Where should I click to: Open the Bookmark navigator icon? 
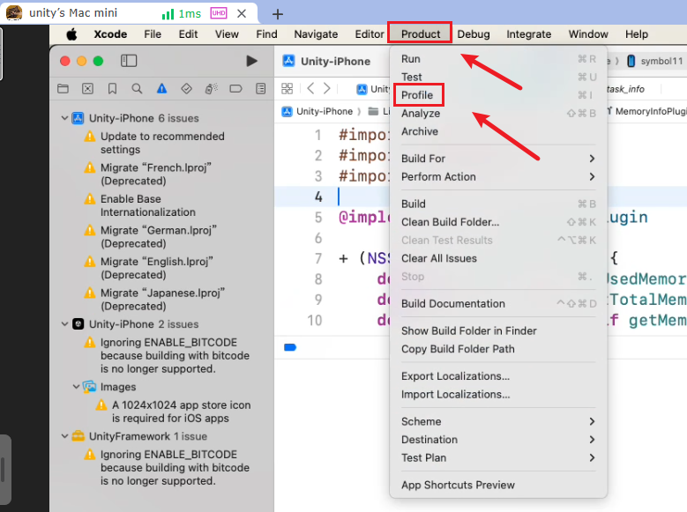[x=112, y=89]
